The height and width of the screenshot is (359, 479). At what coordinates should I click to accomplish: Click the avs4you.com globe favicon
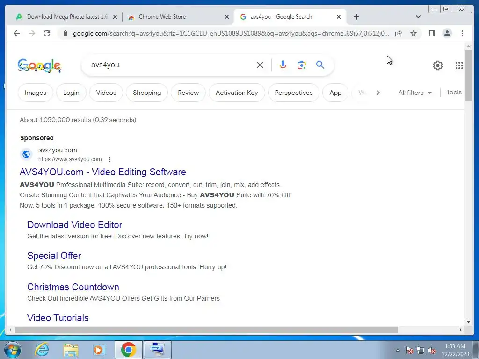coord(26,154)
